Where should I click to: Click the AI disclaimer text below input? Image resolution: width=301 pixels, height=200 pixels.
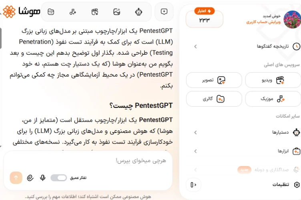(88, 196)
